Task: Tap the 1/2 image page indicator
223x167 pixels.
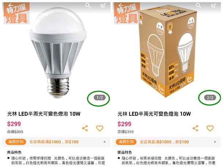Action: pyautogui.click(x=100, y=98)
